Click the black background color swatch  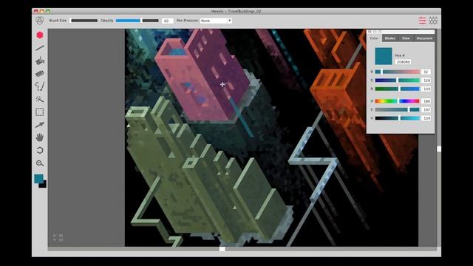[44, 185]
